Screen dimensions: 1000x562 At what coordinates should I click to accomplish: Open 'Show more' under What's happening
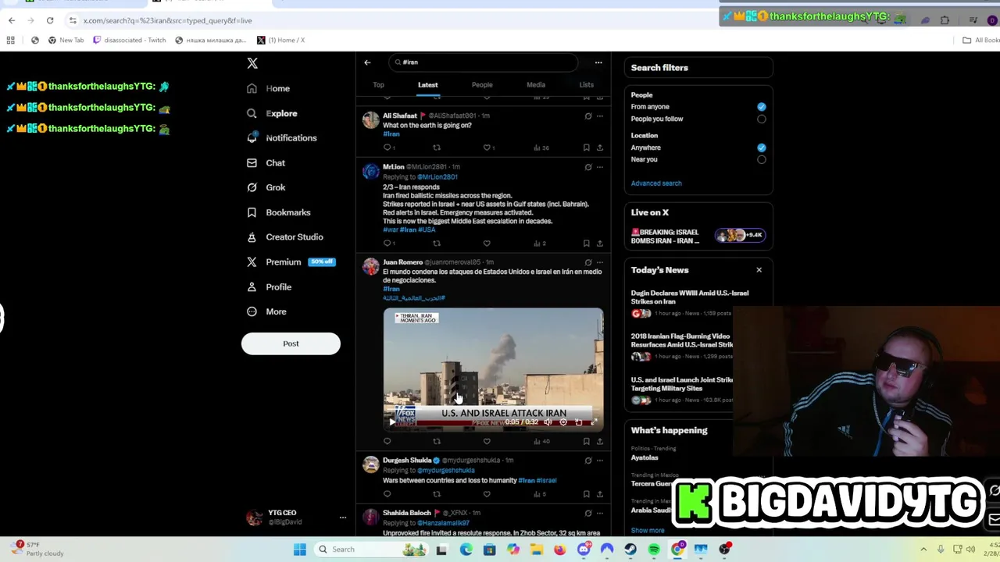pyautogui.click(x=648, y=531)
